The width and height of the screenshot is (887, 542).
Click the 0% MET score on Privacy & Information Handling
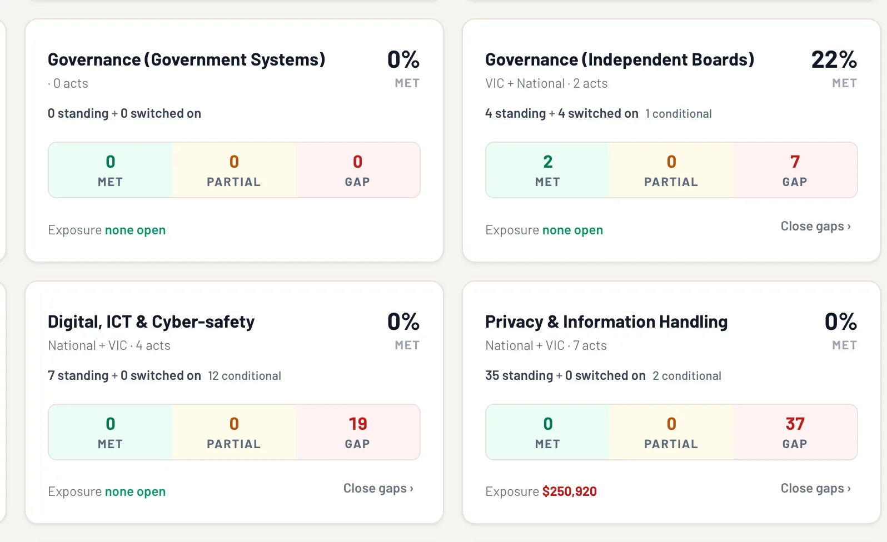pos(841,330)
